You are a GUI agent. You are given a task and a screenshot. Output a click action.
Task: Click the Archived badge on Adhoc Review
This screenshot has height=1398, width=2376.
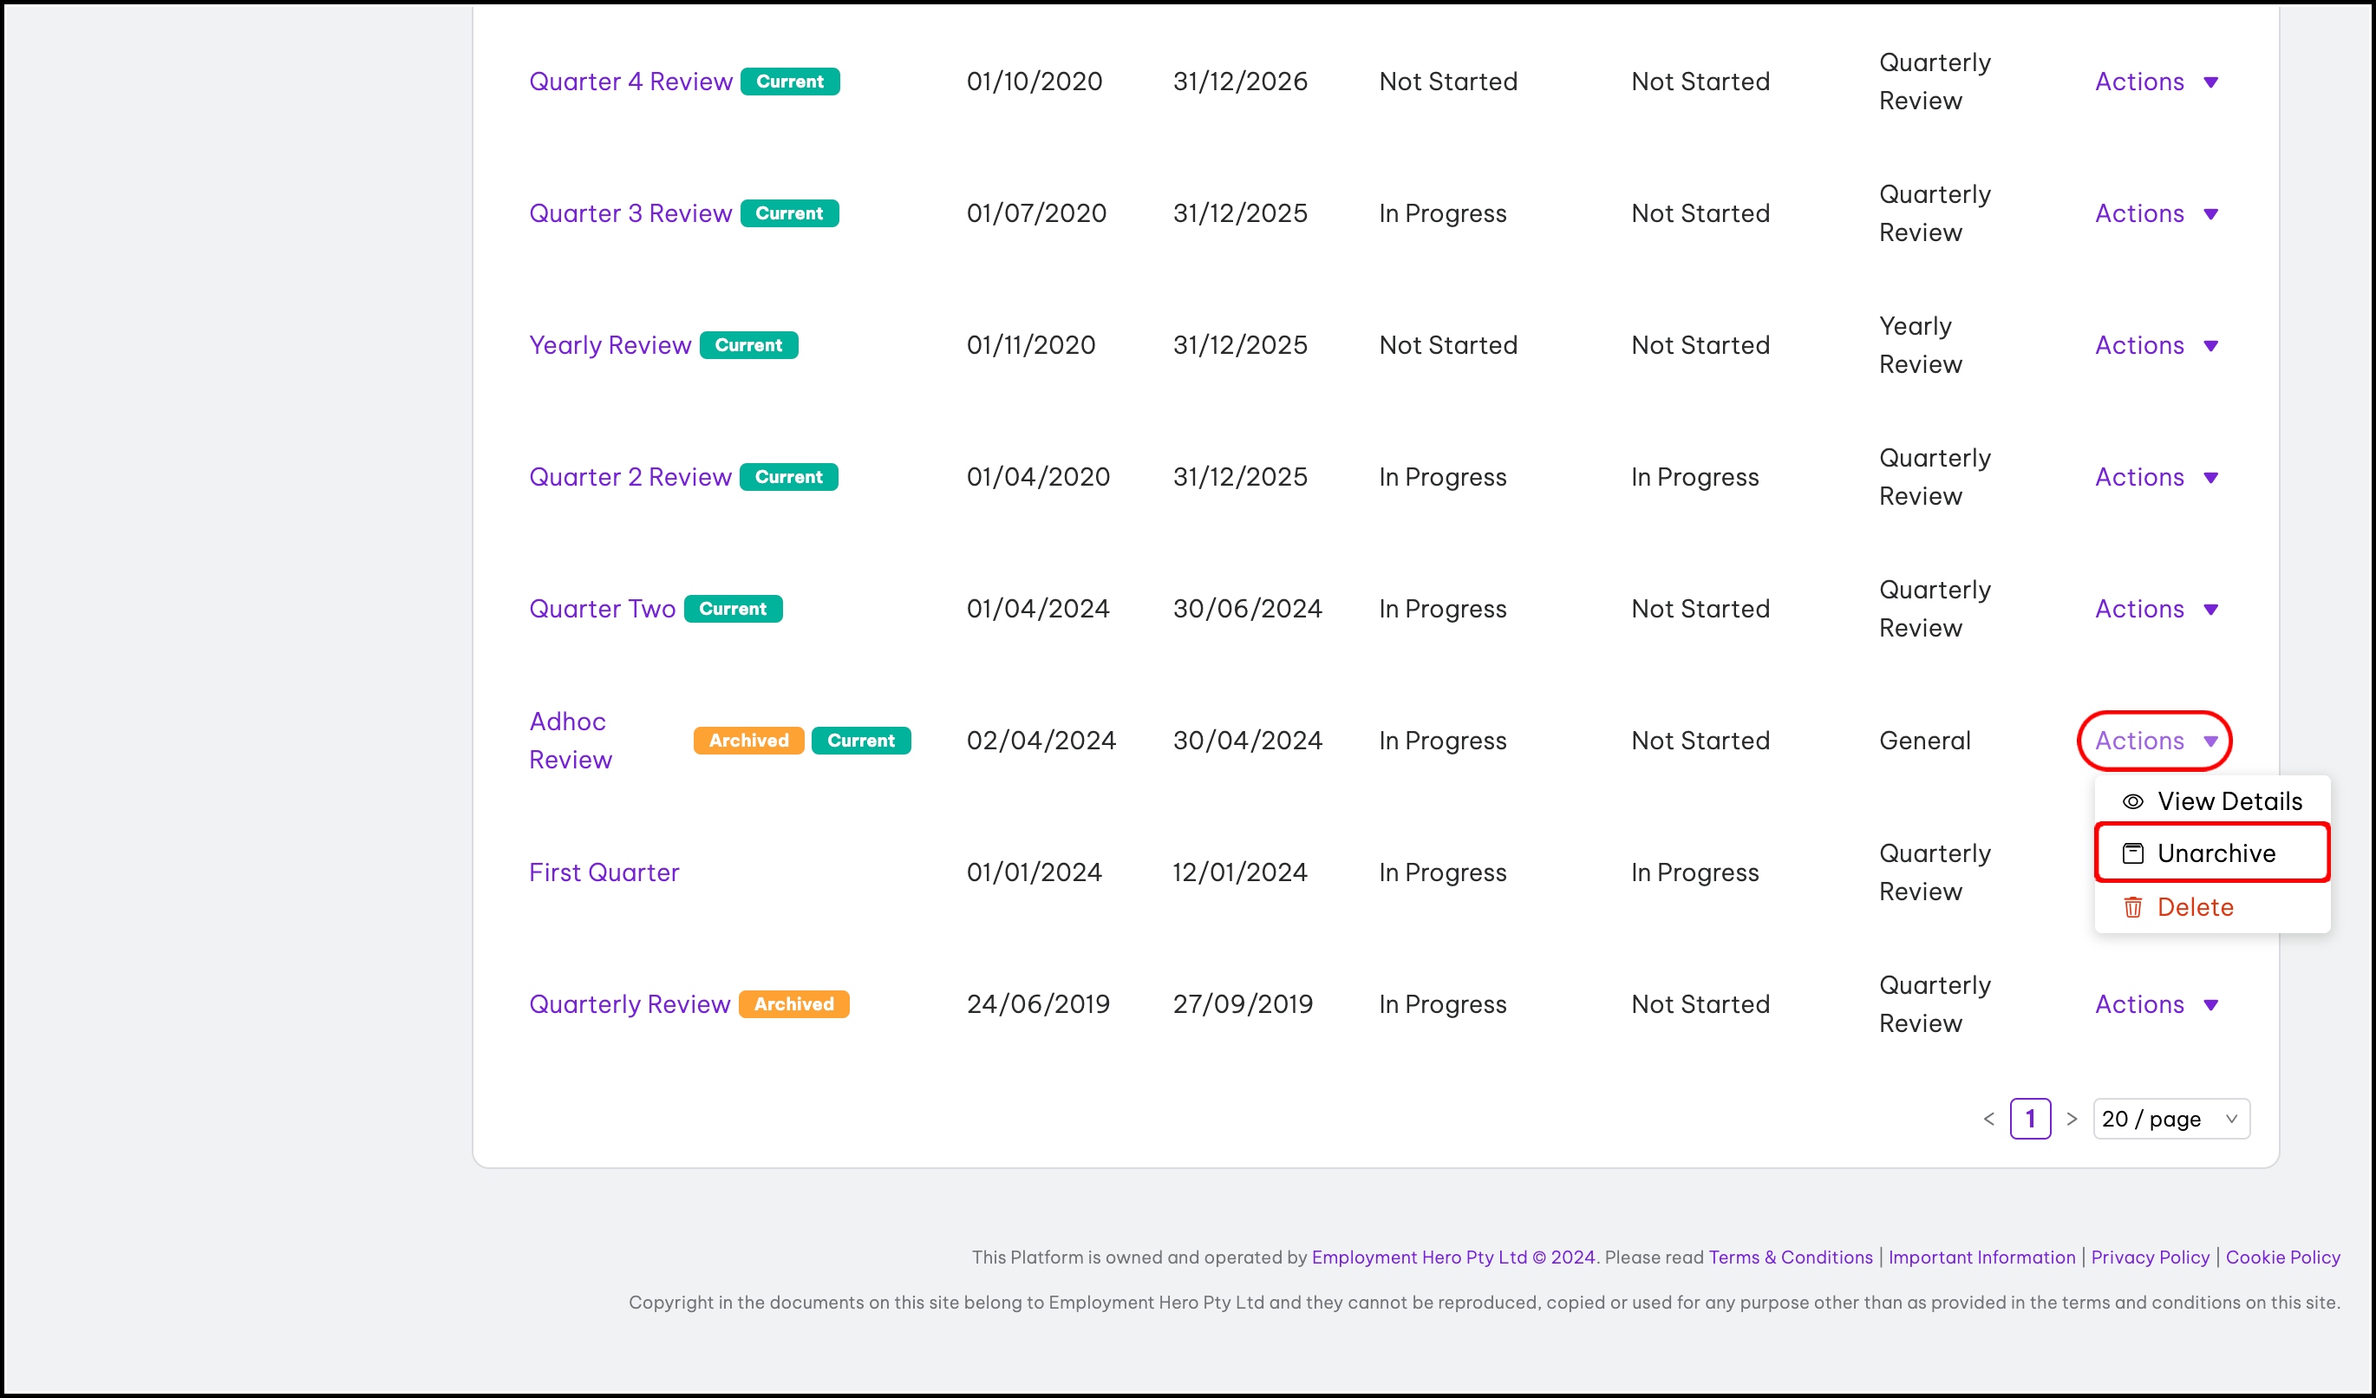click(748, 740)
